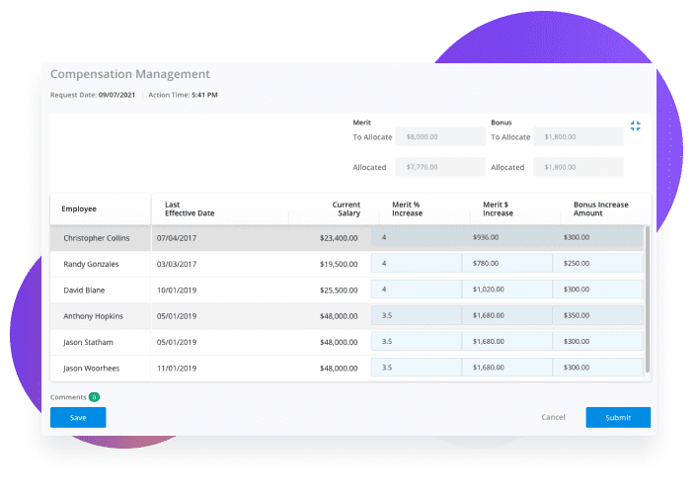697x499 pixels.
Task: Click the Bonus Allocated amount field
Action: (x=578, y=168)
